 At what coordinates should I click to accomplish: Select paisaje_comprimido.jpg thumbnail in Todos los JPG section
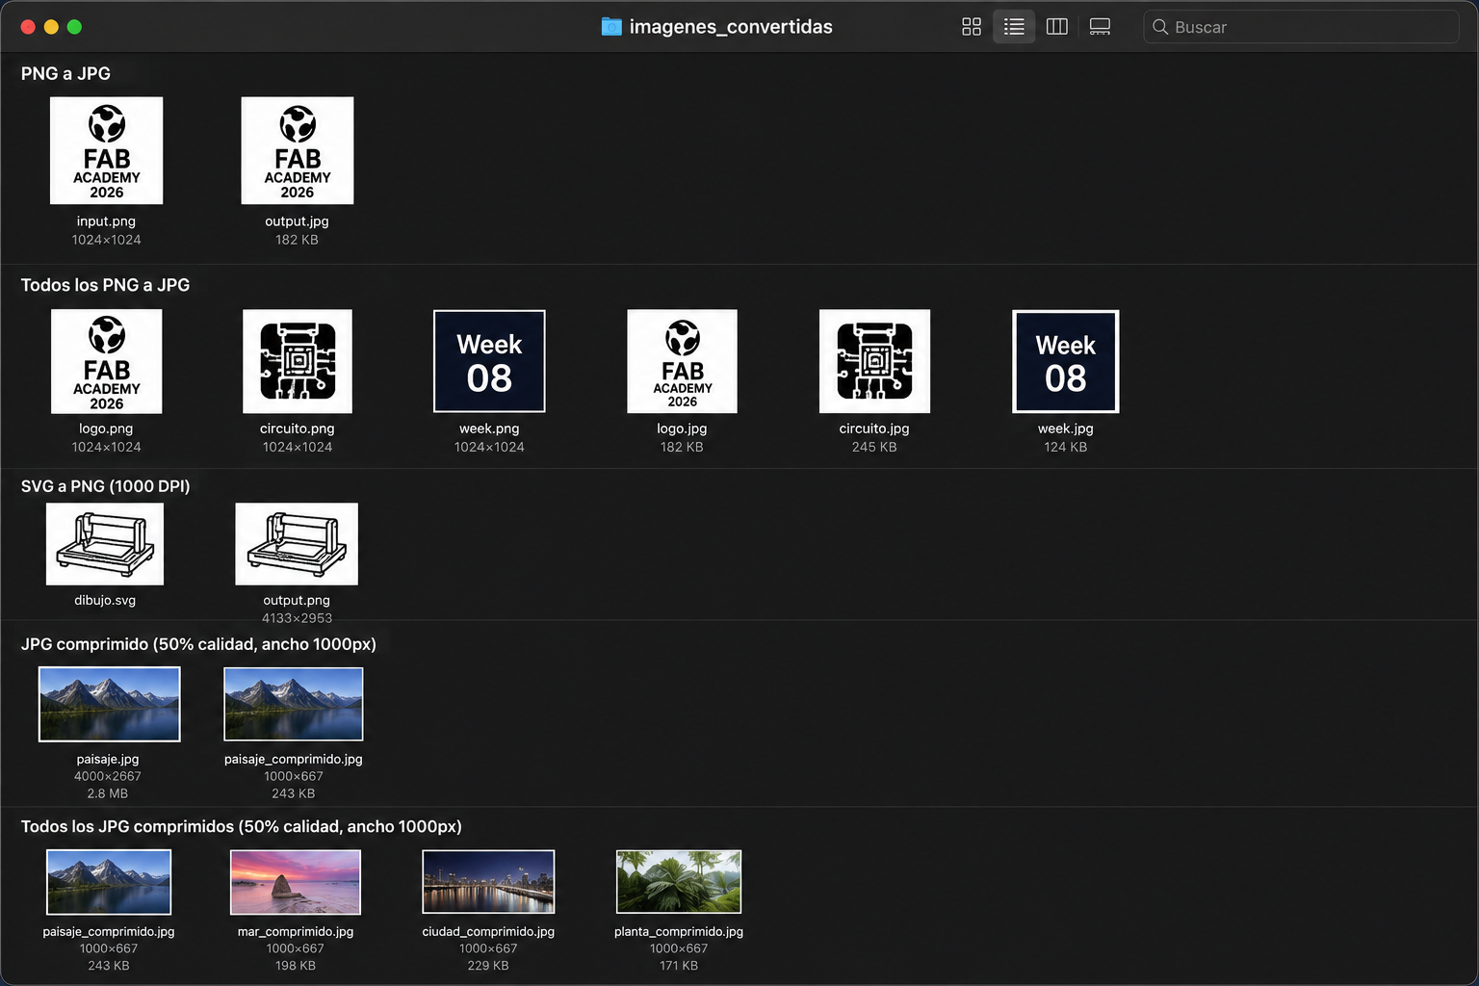[x=109, y=882]
